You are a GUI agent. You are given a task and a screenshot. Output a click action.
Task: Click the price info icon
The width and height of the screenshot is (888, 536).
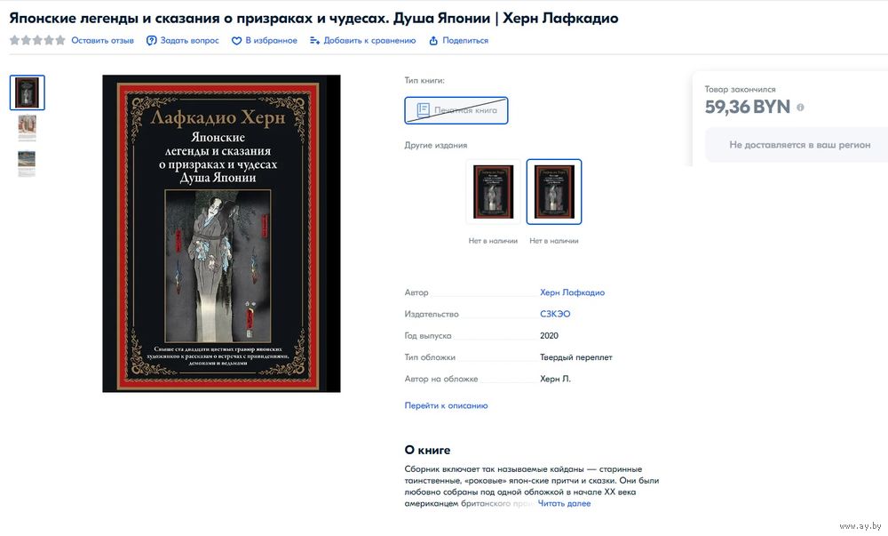point(800,107)
